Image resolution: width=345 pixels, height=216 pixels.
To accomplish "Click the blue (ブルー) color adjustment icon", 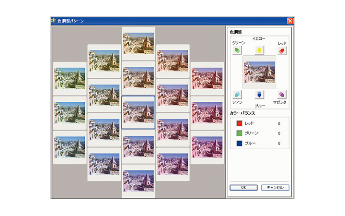I will (x=259, y=94).
